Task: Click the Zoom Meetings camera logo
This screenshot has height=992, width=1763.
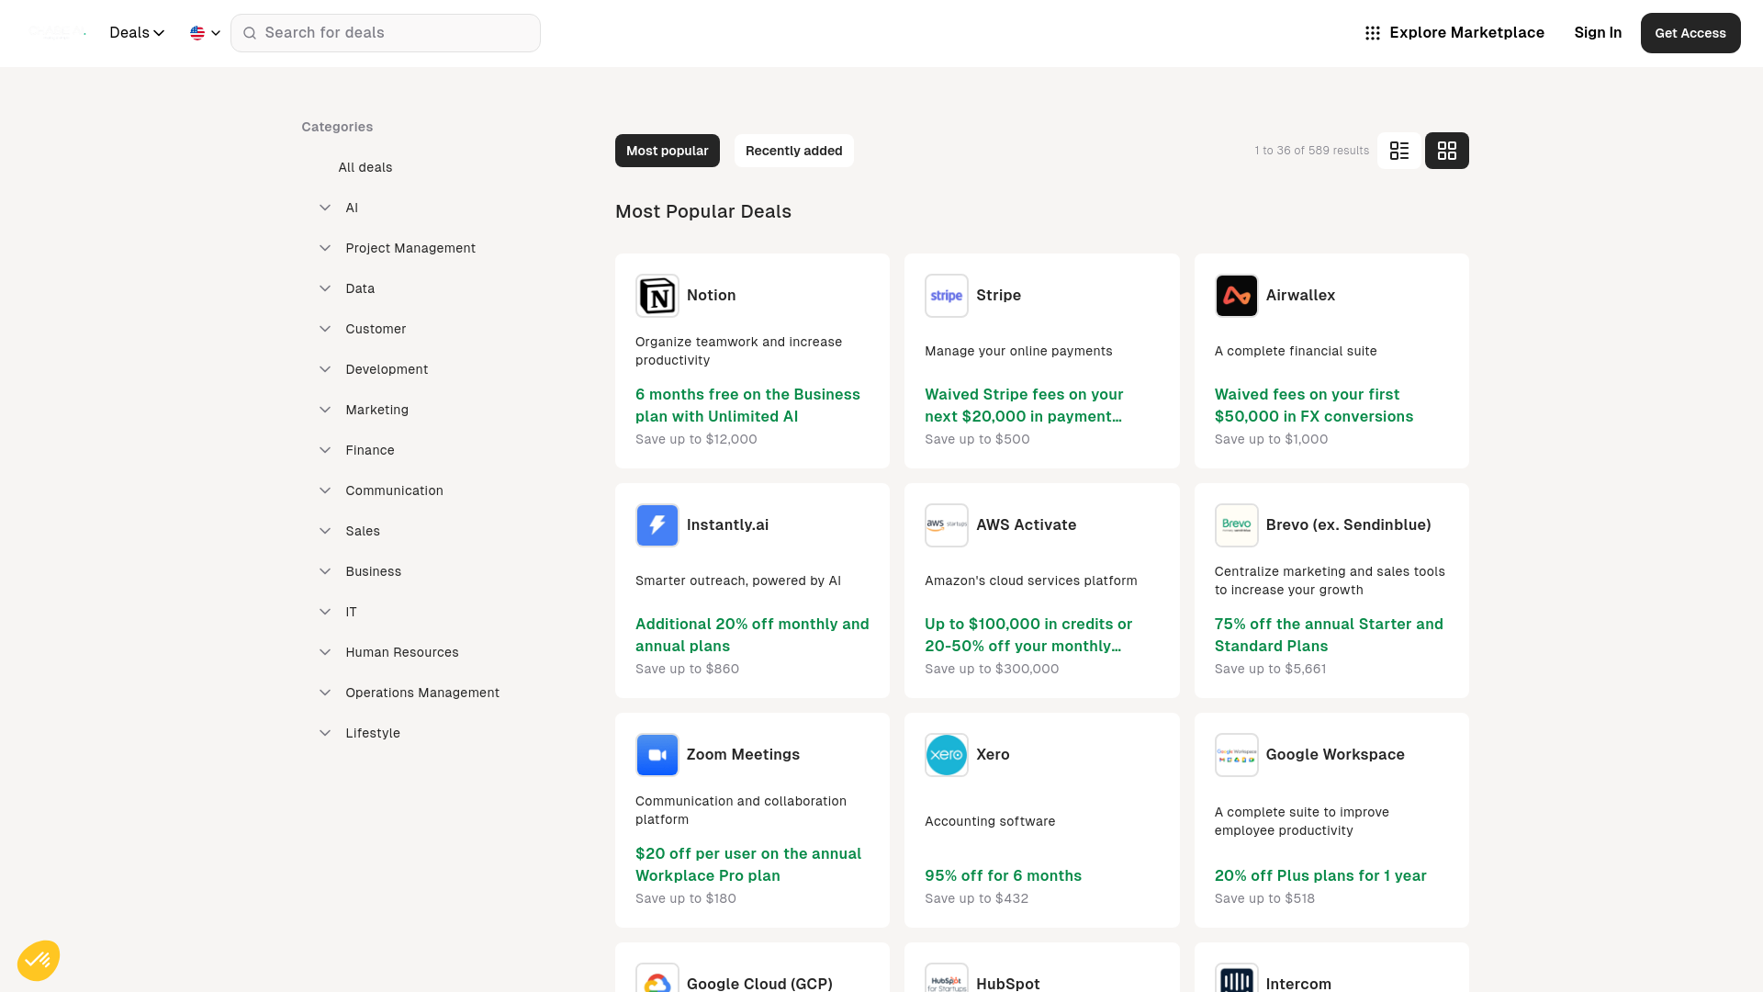Action: pos(657,755)
